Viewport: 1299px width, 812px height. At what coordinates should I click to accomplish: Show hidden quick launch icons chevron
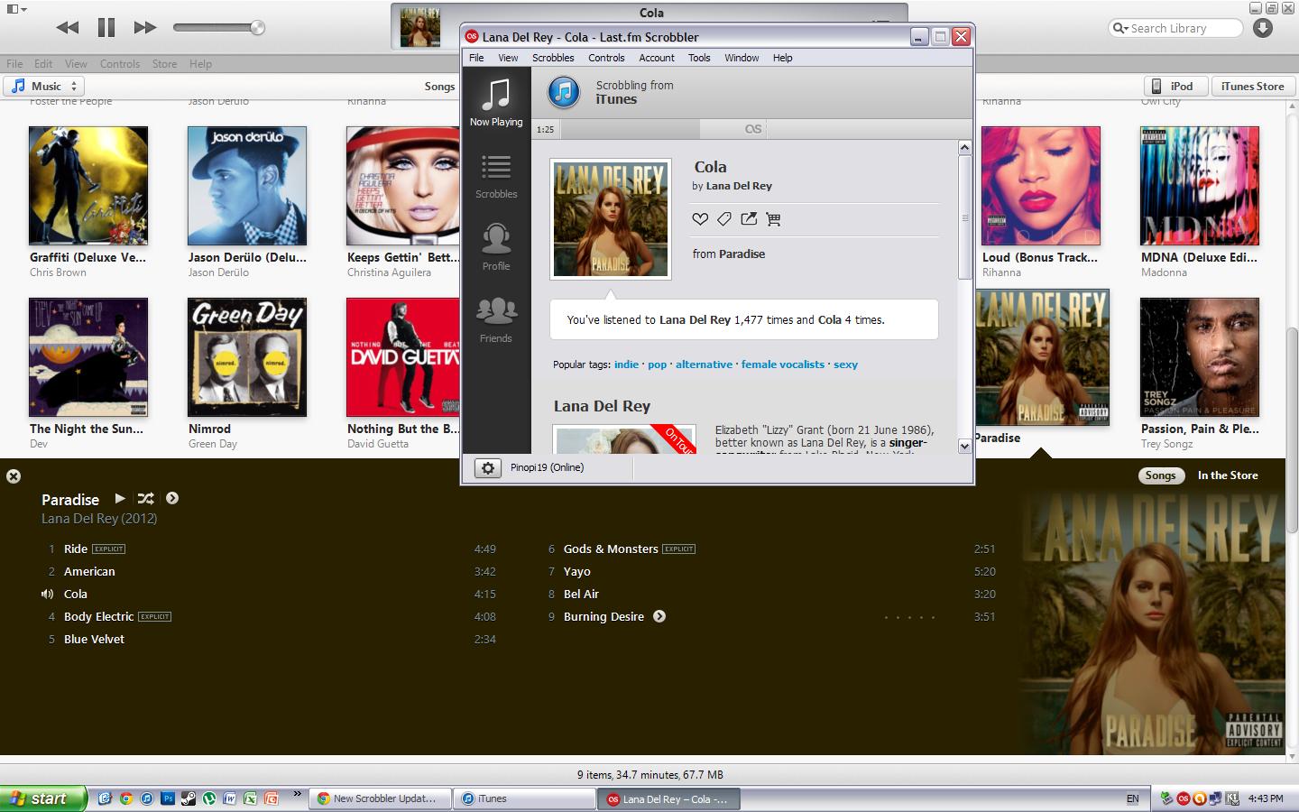click(297, 795)
